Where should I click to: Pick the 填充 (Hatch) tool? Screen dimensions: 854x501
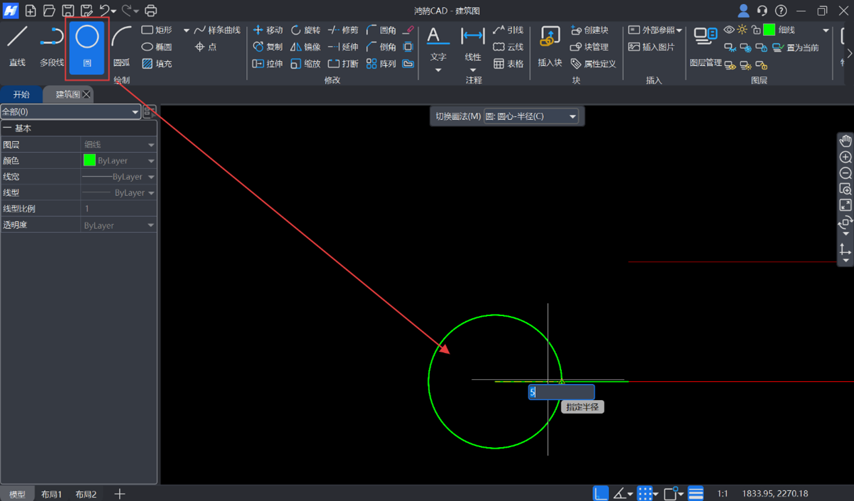click(x=157, y=64)
